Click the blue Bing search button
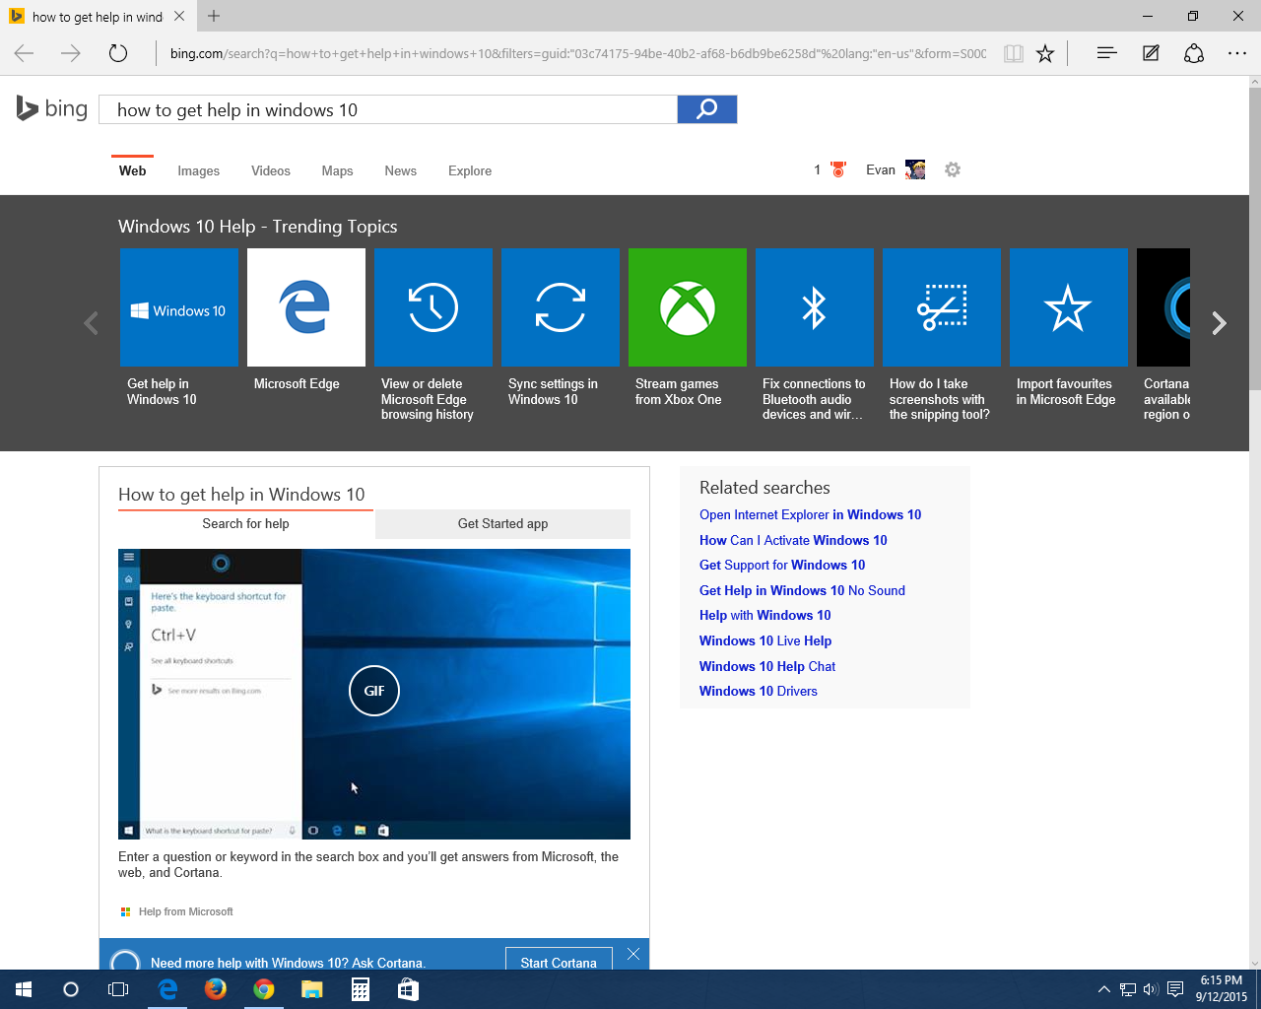The image size is (1261, 1009). tap(707, 109)
